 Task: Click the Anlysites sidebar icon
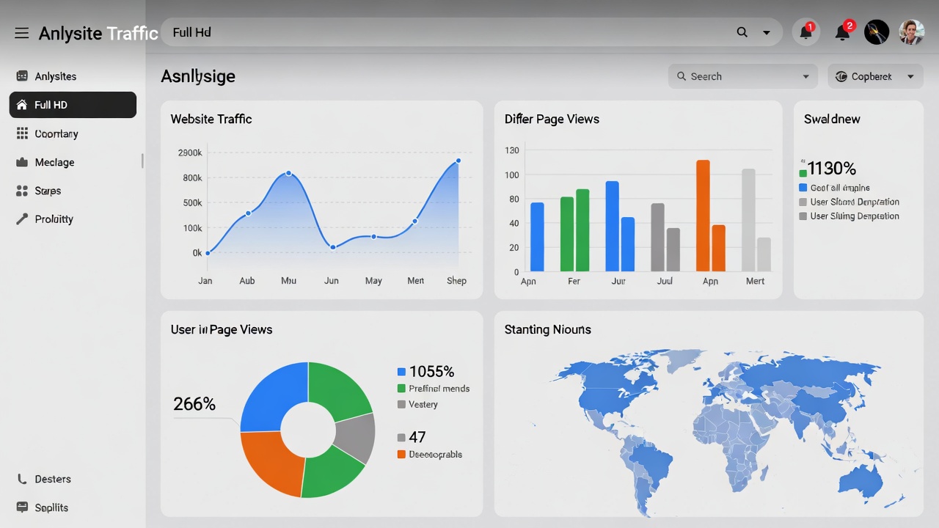tap(22, 76)
